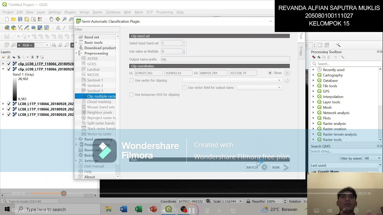Enable Use temporary ROI for clipping
This screenshot has width=383, height=215.
click(x=131, y=94)
